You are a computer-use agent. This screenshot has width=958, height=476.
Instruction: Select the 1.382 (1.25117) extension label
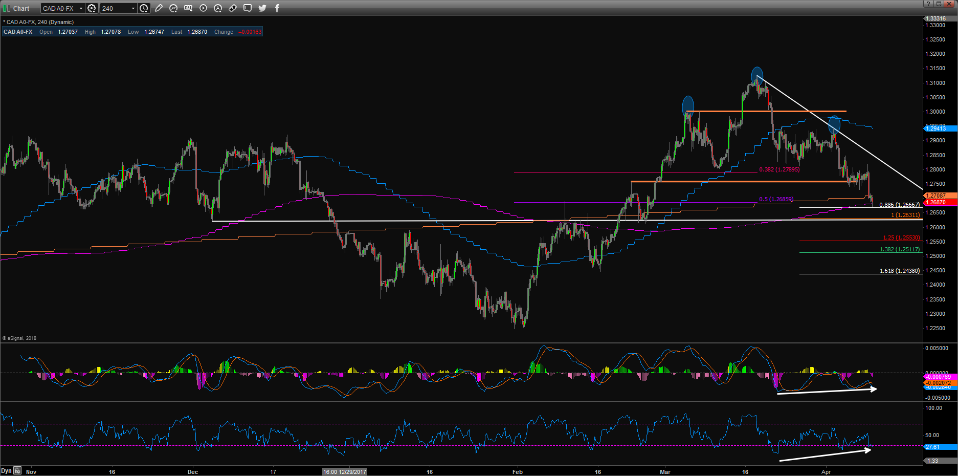[900, 249]
